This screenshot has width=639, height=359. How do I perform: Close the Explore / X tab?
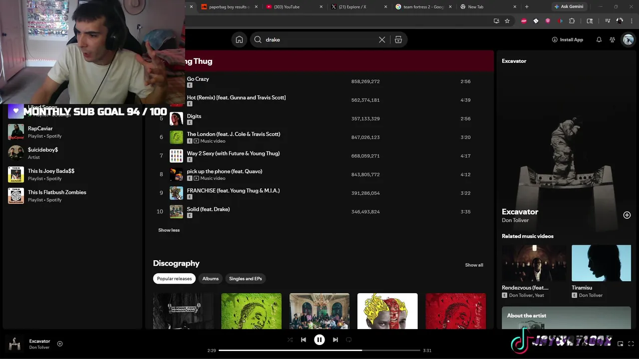pos(385,7)
